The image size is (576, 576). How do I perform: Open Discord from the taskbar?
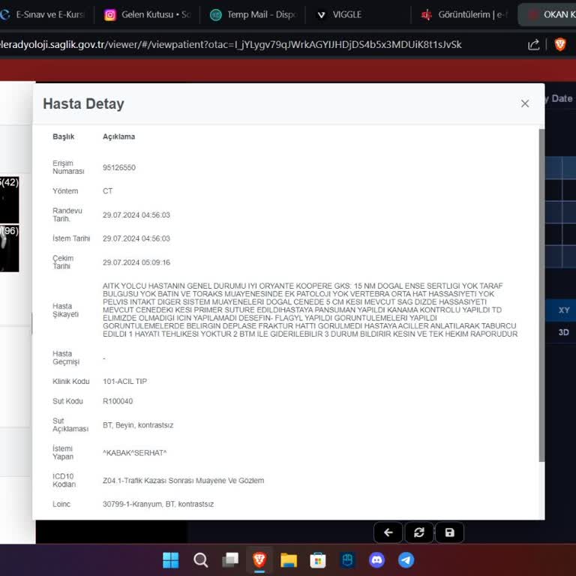(x=376, y=559)
